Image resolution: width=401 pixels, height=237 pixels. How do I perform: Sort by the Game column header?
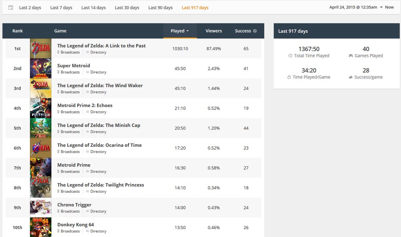pyautogui.click(x=60, y=31)
